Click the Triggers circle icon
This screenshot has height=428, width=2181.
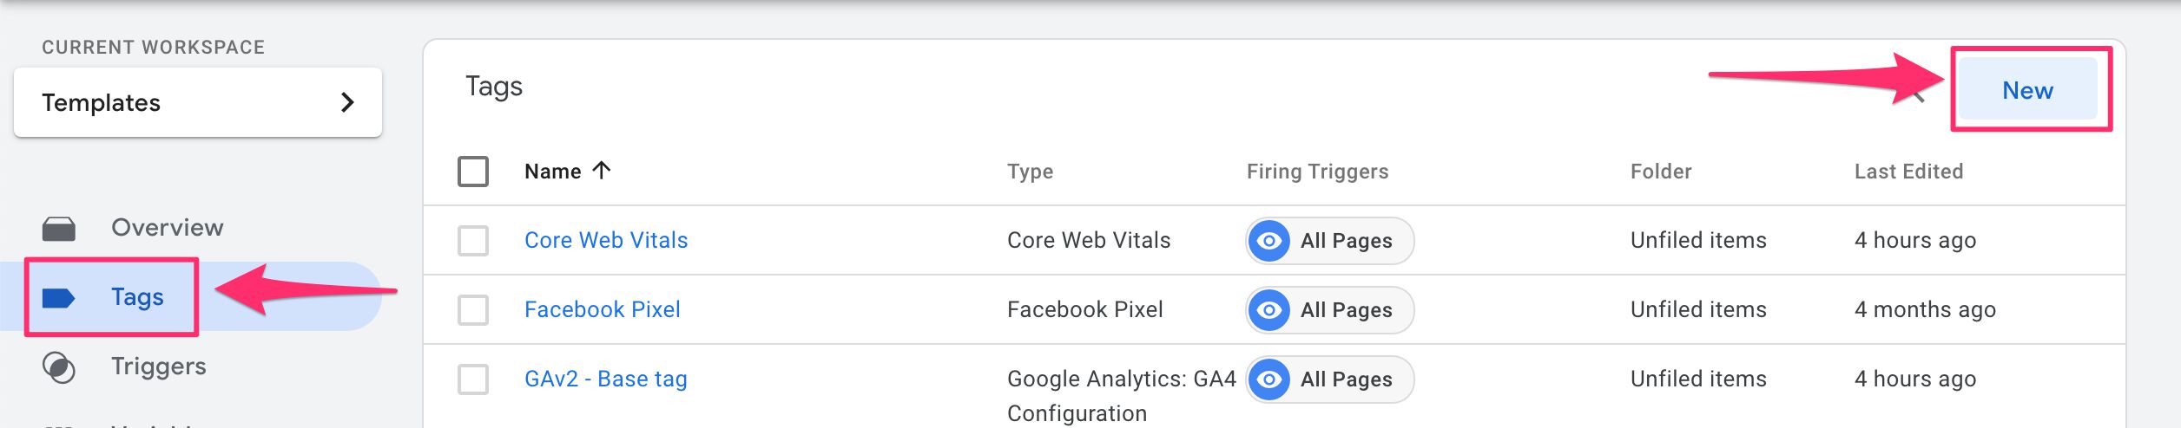tap(58, 367)
